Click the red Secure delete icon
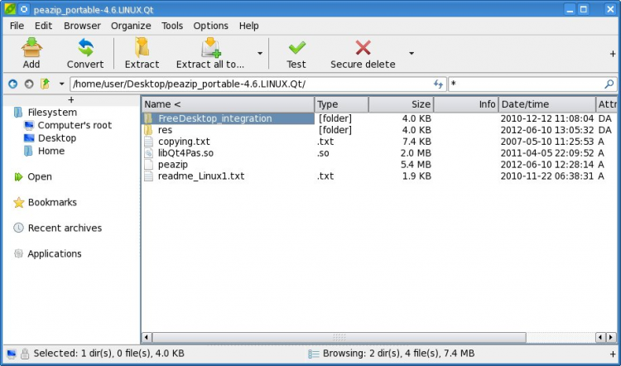Viewport: 621px width, 366px height. 363,47
